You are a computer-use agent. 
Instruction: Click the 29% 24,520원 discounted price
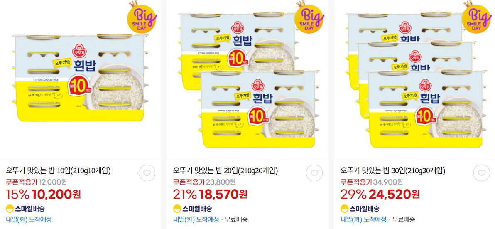(x=380, y=194)
